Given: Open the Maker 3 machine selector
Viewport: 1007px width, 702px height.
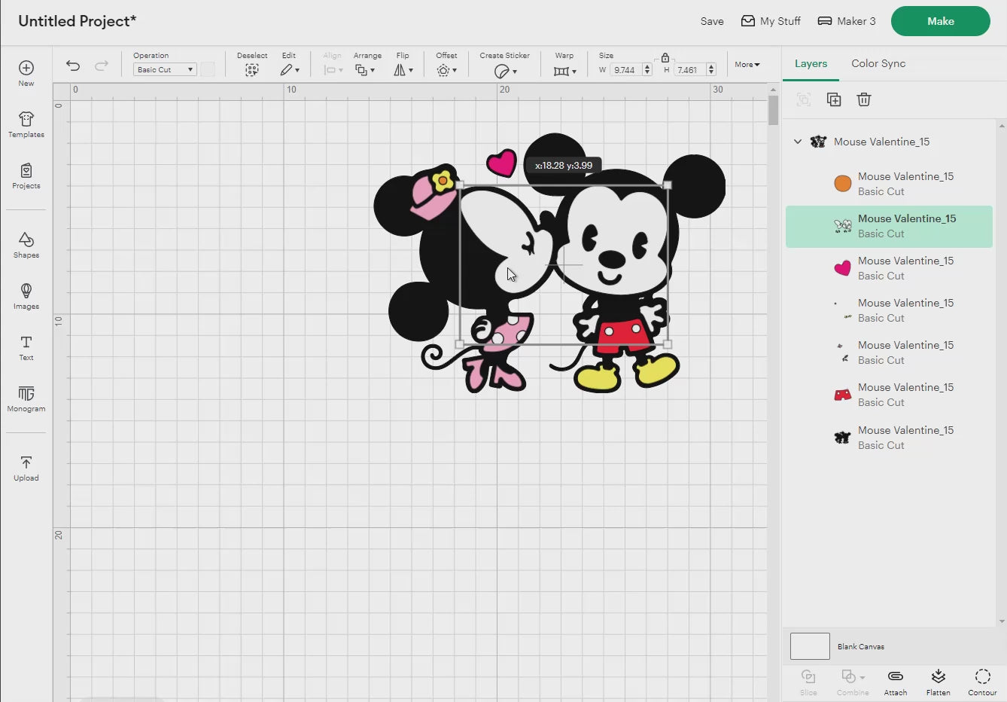Looking at the screenshot, I should click(x=847, y=21).
